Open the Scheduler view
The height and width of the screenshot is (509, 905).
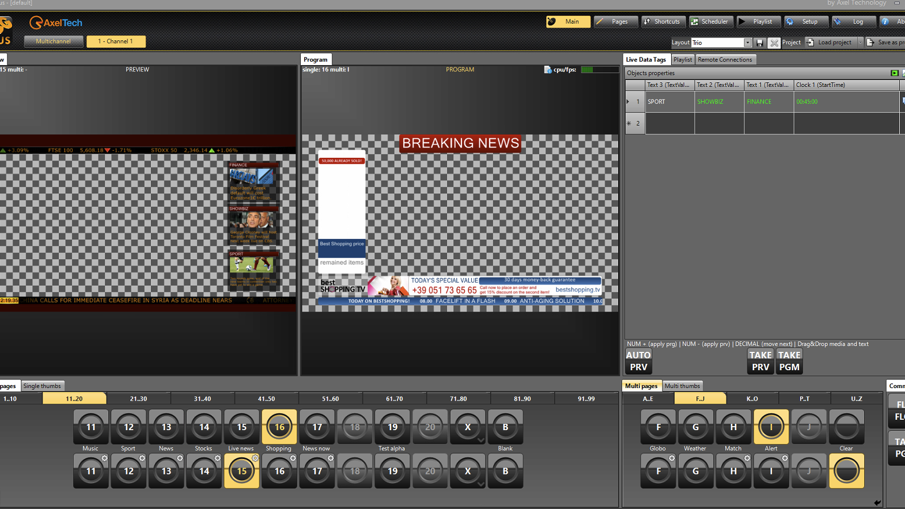click(x=711, y=22)
